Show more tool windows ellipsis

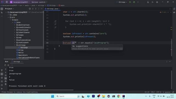(2, 16)
